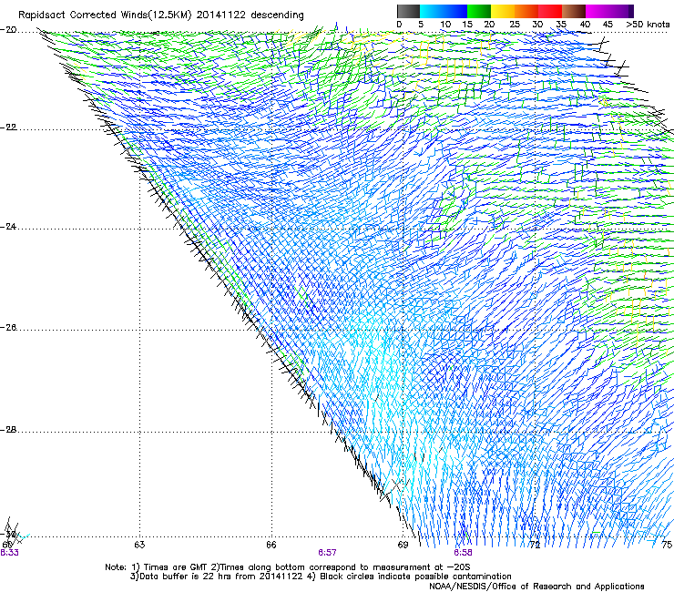Select the blue 10-15 knots legend swatch
Viewport: 674px width, 592px height.
(x=455, y=11)
